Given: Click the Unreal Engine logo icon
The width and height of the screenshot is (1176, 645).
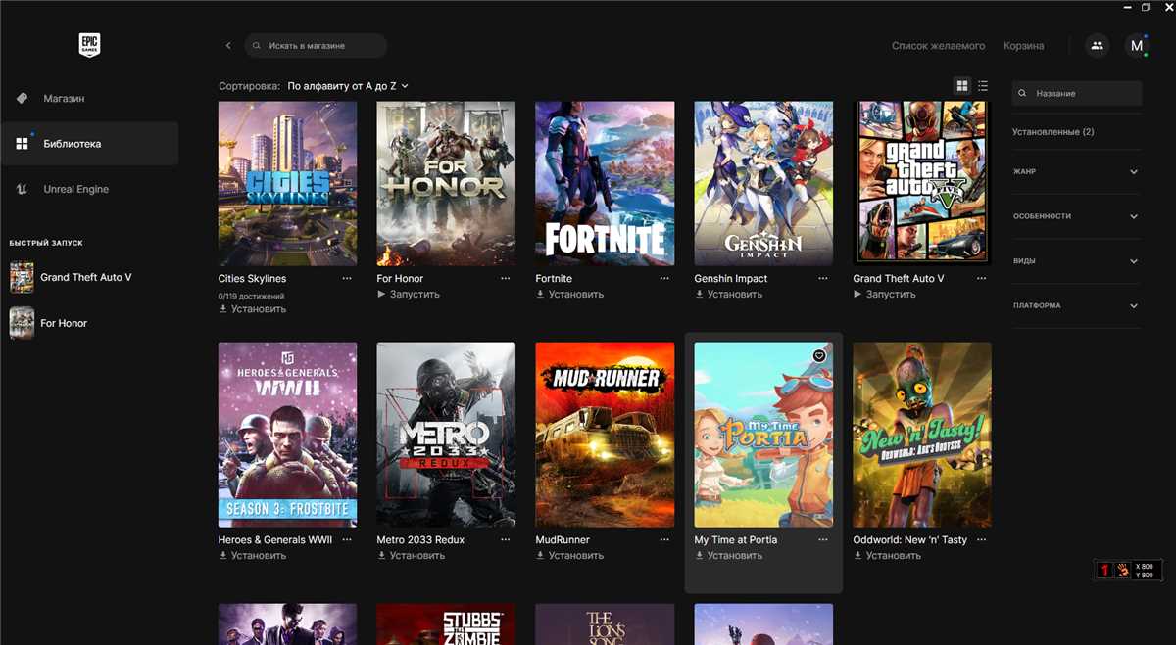Looking at the screenshot, I should pos(22,189).
